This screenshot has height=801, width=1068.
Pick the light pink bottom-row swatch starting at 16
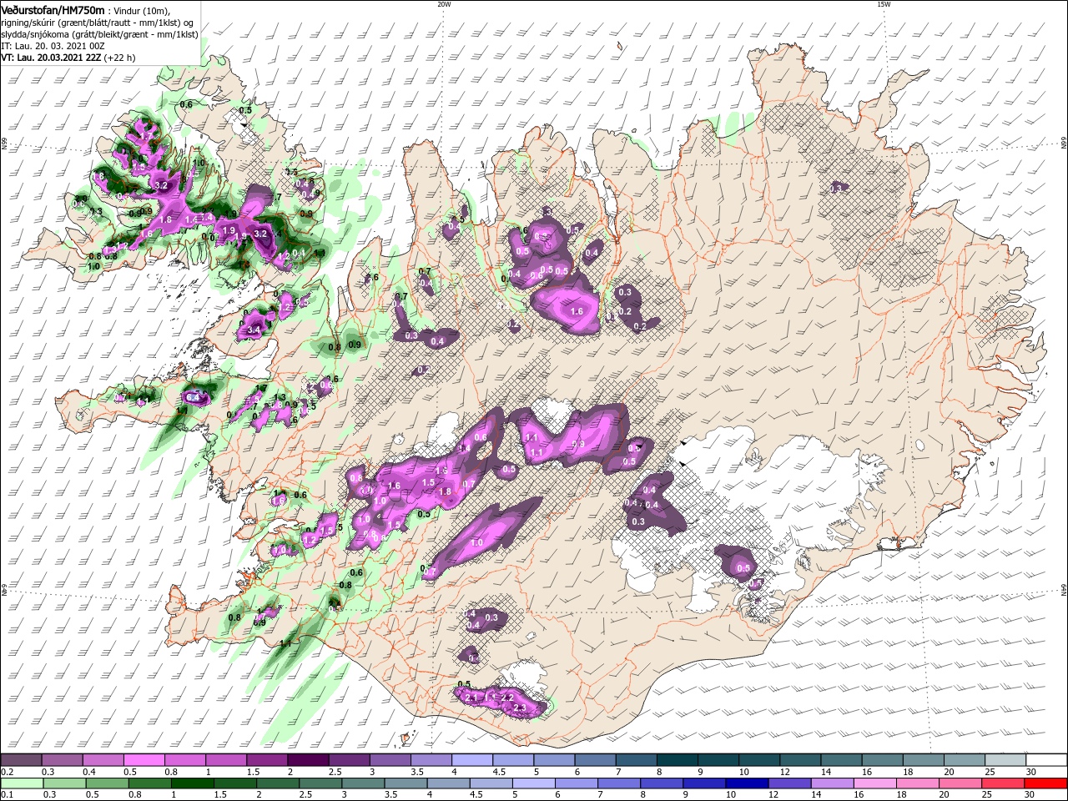click(x=875, y=783)
